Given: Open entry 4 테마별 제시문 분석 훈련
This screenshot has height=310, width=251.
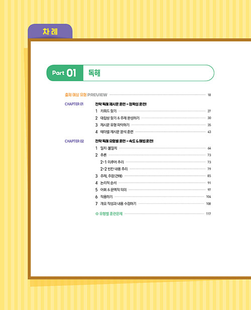Looking at the screenshot, I should (153, 132).
